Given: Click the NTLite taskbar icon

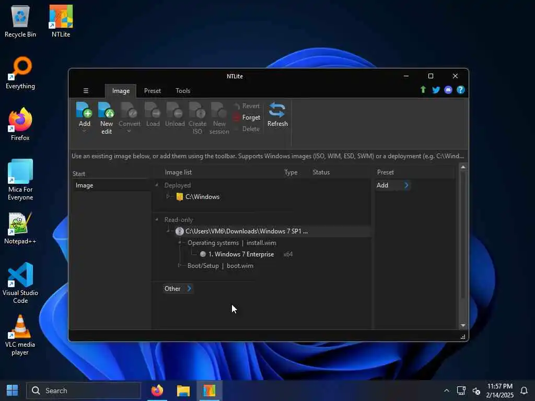Looking at the screenshot, I should coord(210,391).
